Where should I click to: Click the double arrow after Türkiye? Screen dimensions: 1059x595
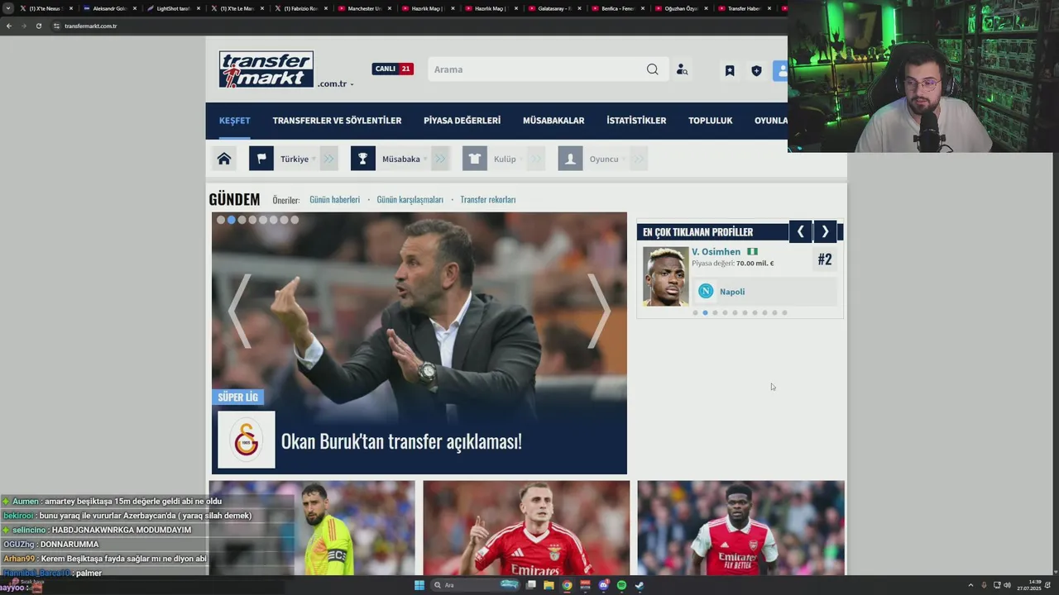pos(329,159)
